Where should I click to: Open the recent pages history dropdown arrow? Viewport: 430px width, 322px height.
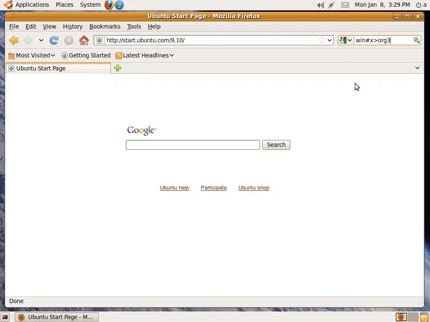(x=41, y=40)
